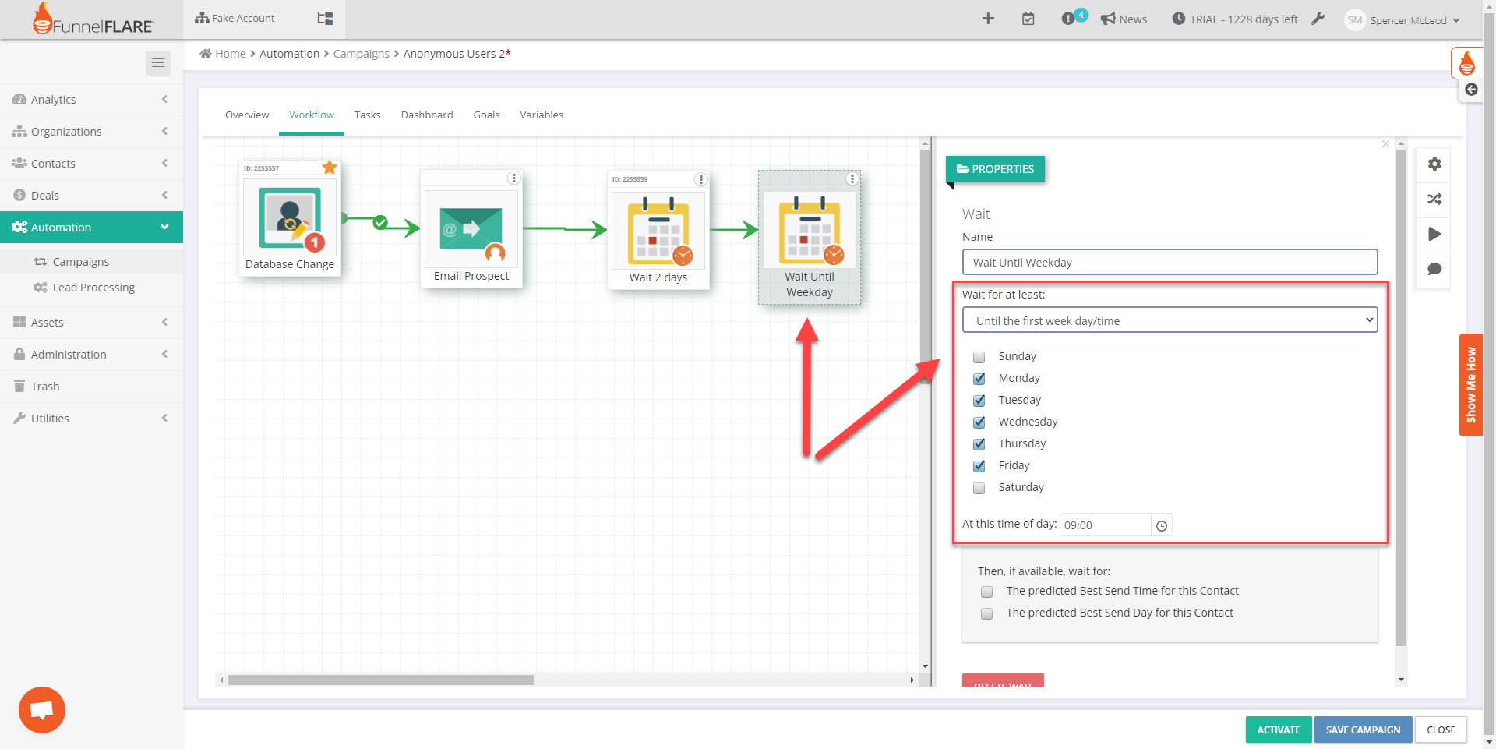Screen dimensions: 1496x749
Task: Open the comment bubble icon in right toolbar
Action: point(1434,270)
